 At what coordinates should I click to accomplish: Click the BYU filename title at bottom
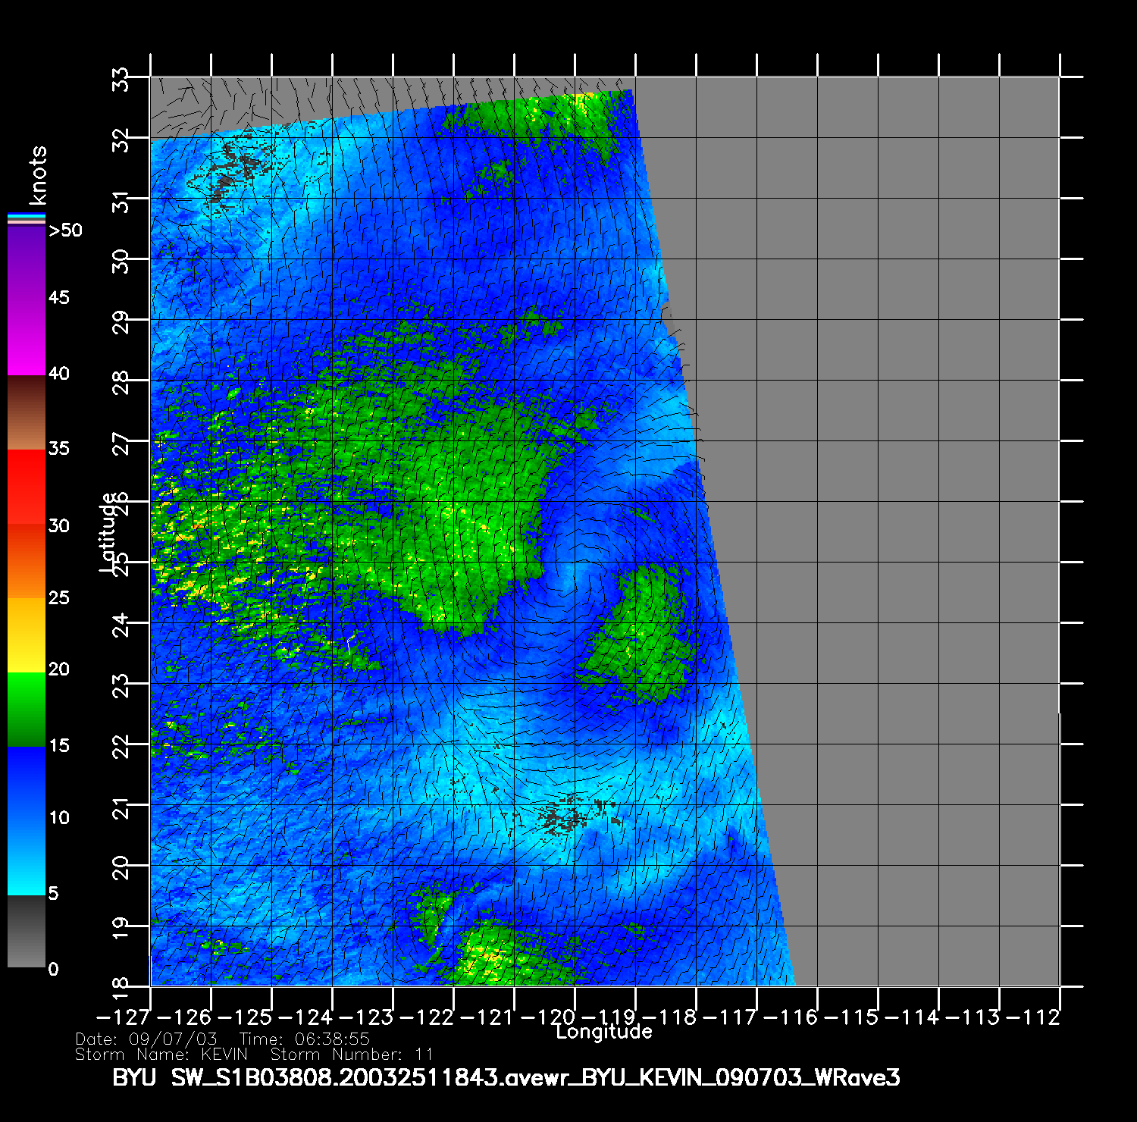click(x=506, y=1077)
